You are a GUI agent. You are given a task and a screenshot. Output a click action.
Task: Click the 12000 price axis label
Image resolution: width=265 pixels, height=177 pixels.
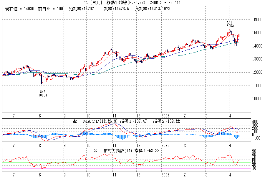pos(257,72)
